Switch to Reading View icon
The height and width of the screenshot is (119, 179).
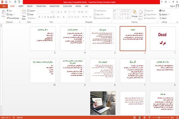coord(144,118)
